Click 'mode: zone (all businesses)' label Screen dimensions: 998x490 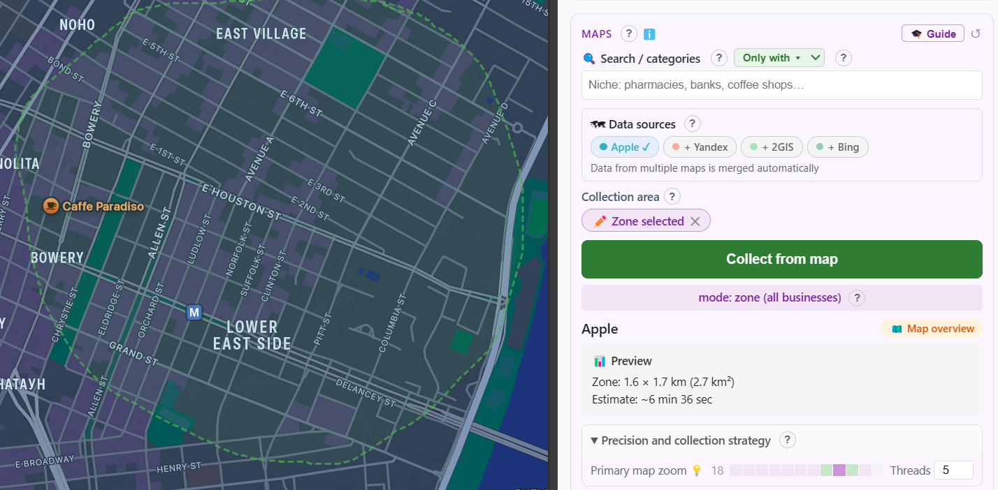pos(769,297)
